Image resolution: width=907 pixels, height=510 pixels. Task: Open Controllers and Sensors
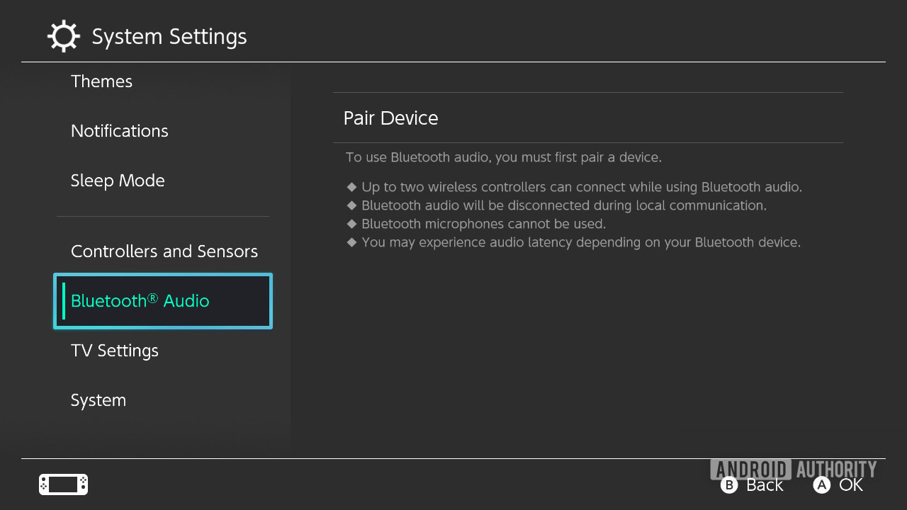point(164,251)
